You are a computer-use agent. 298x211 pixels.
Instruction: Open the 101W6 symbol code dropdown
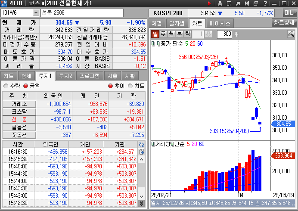tap(36, 13)
